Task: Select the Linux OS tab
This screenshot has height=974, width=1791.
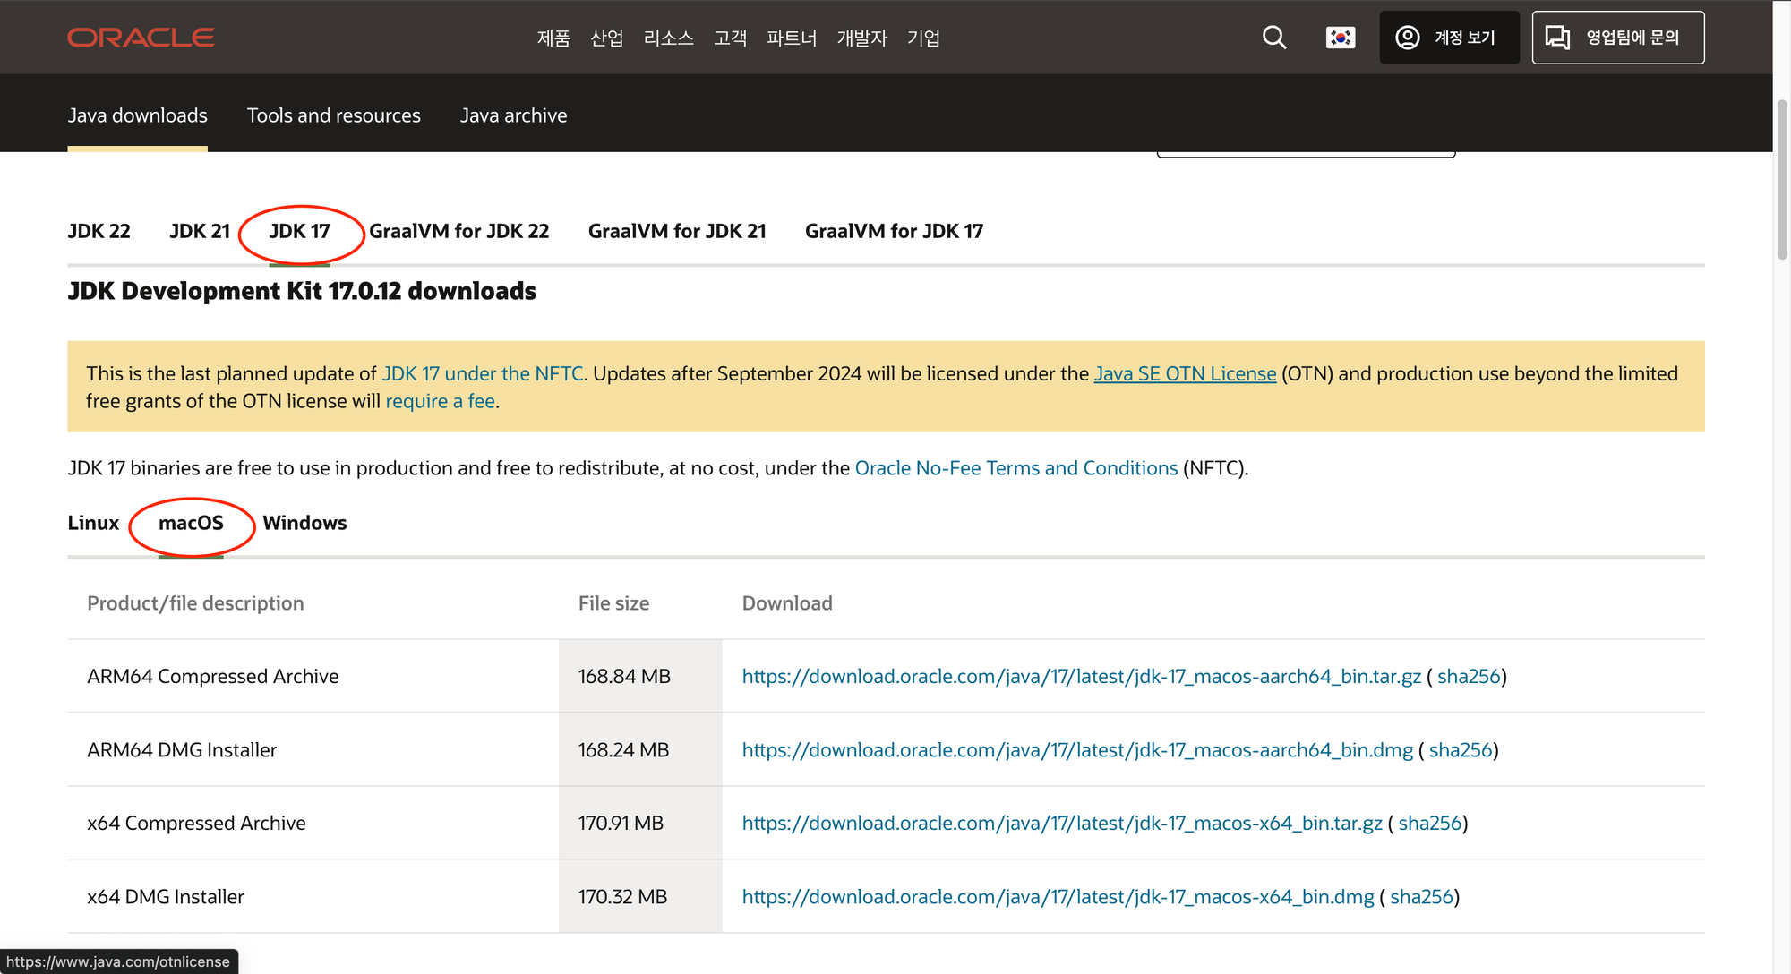Action: (93, 523)
